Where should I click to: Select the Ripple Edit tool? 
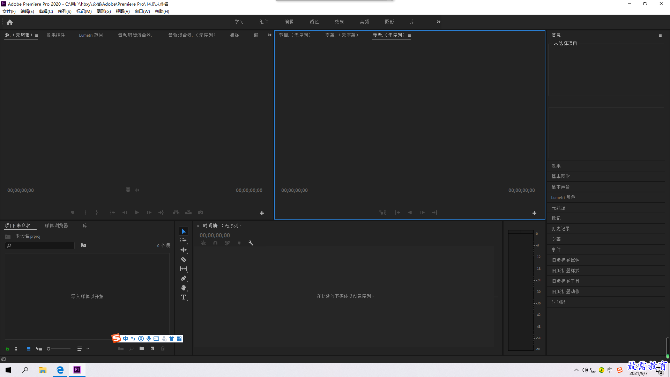tap(184, 250)
